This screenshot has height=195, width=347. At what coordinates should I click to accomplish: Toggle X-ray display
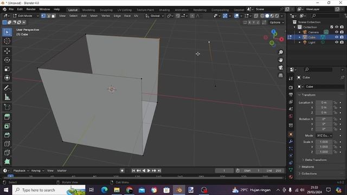tap(256, 16)
